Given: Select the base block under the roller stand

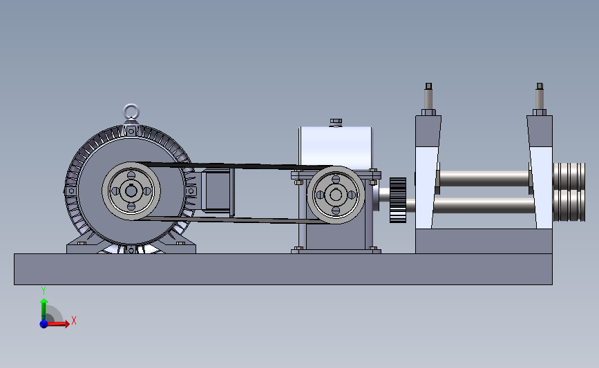Looking at the screenshot, I should pos(484,241).
